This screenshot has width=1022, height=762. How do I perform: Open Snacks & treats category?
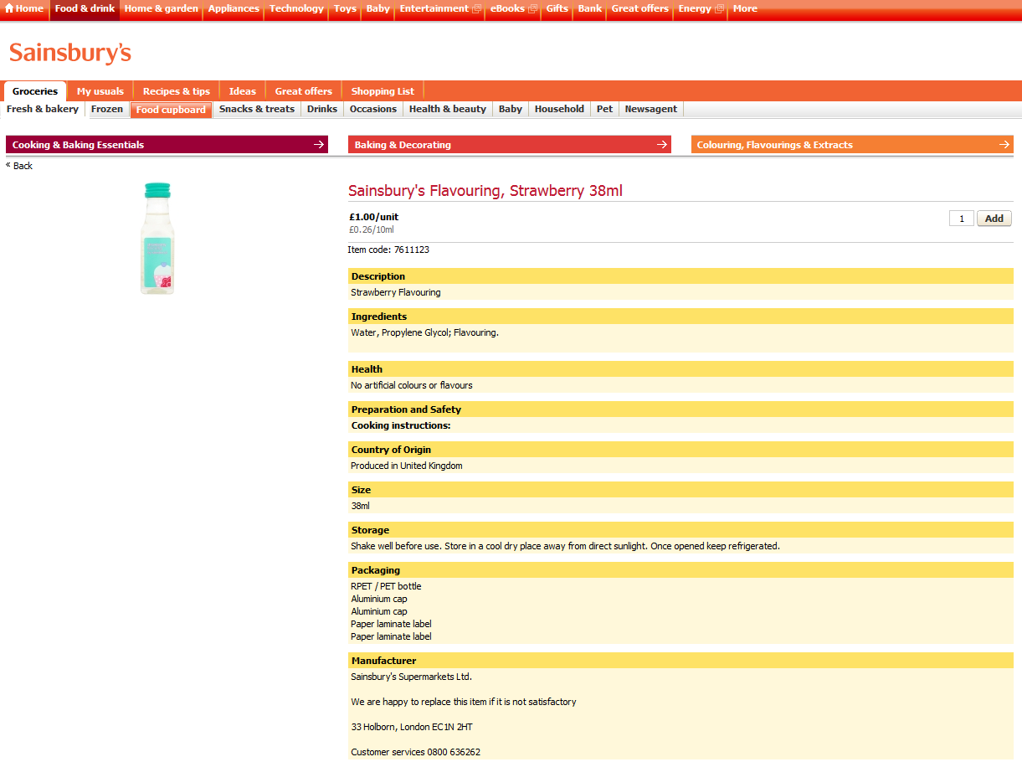pos(257,109)
